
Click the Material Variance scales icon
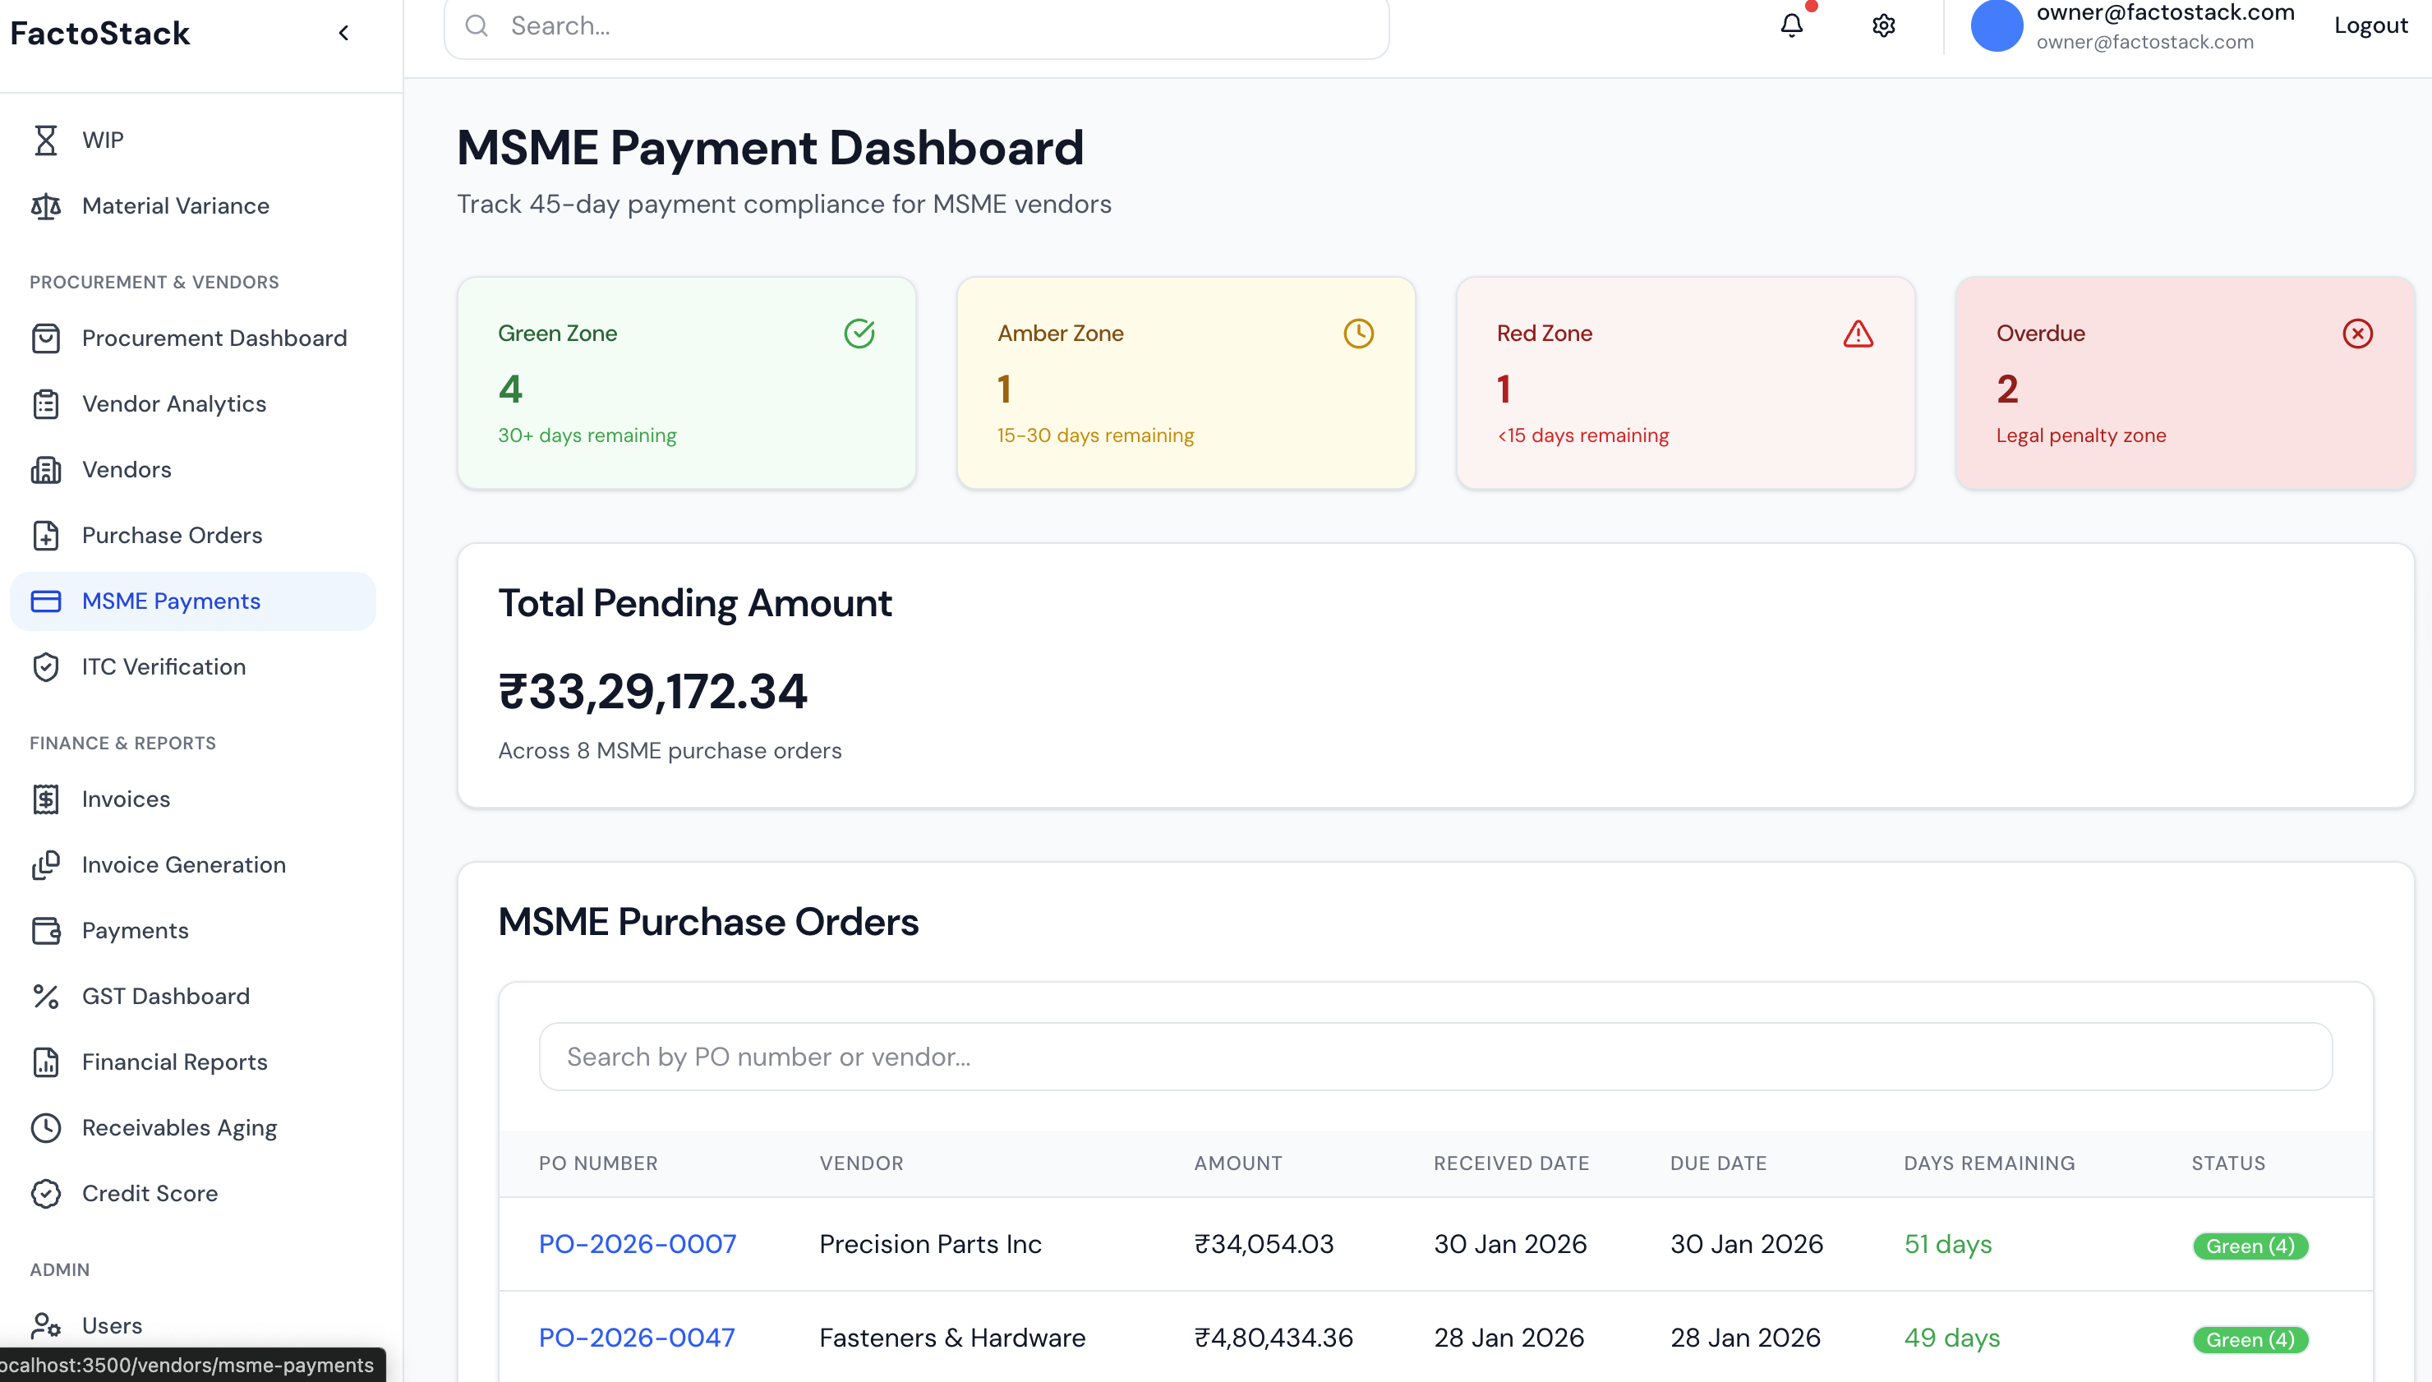[x=45, y=206]
